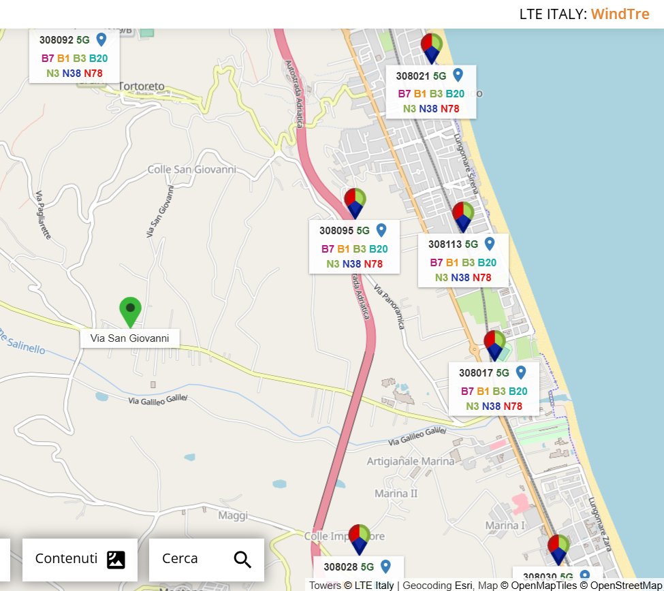The width and height of the screenshot is (664, 591).
Task: Click the magnifier icon in the Cerca button
Action: [x=242, y=558]
